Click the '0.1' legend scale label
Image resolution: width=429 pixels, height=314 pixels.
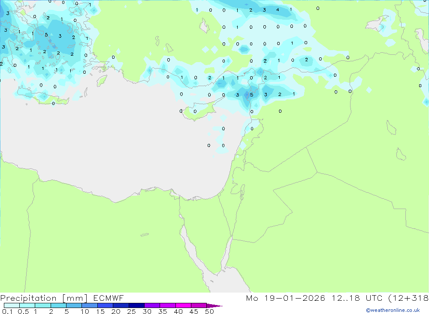coord(7,311)
